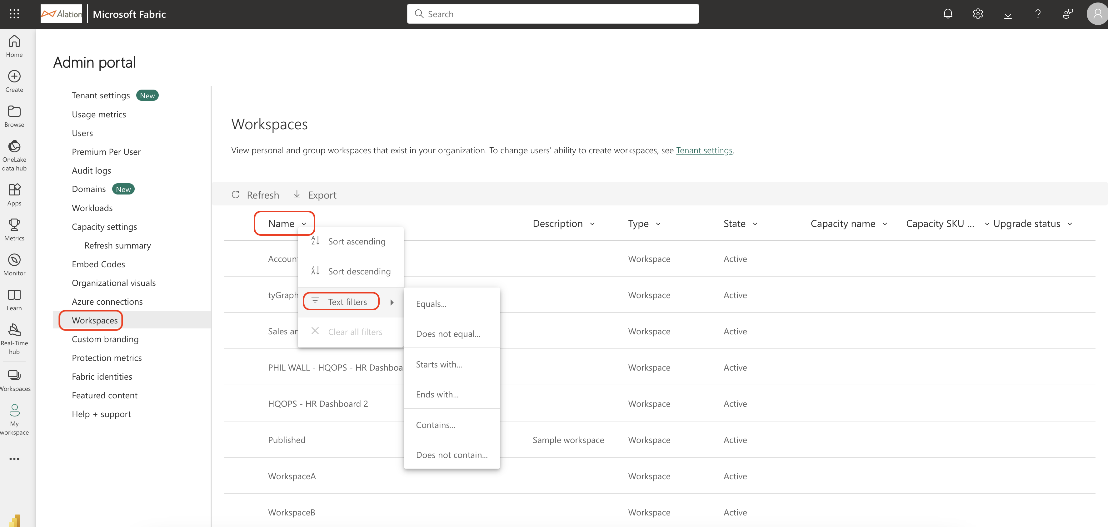1108x527 pixels.
Task: Open the notifications bell
Action: point(948,14)
